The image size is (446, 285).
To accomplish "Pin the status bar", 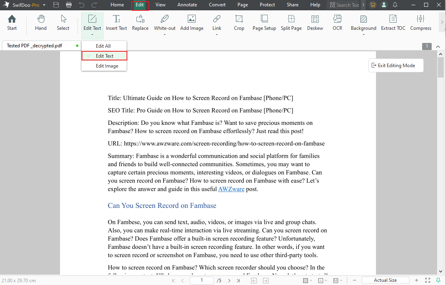I will [438, 280].
